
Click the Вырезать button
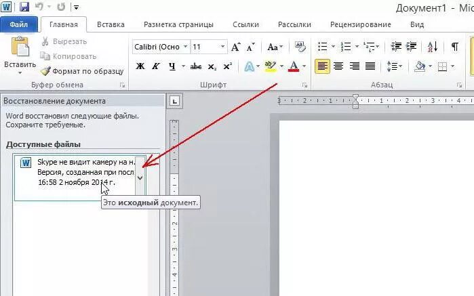(x=64, y=41)
